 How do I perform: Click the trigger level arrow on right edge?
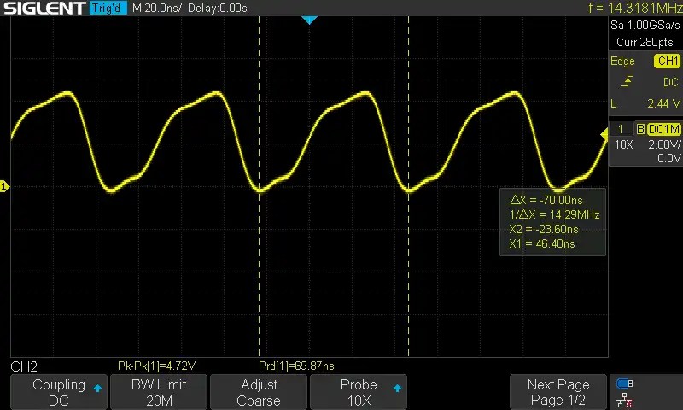[x=603, y=131]
